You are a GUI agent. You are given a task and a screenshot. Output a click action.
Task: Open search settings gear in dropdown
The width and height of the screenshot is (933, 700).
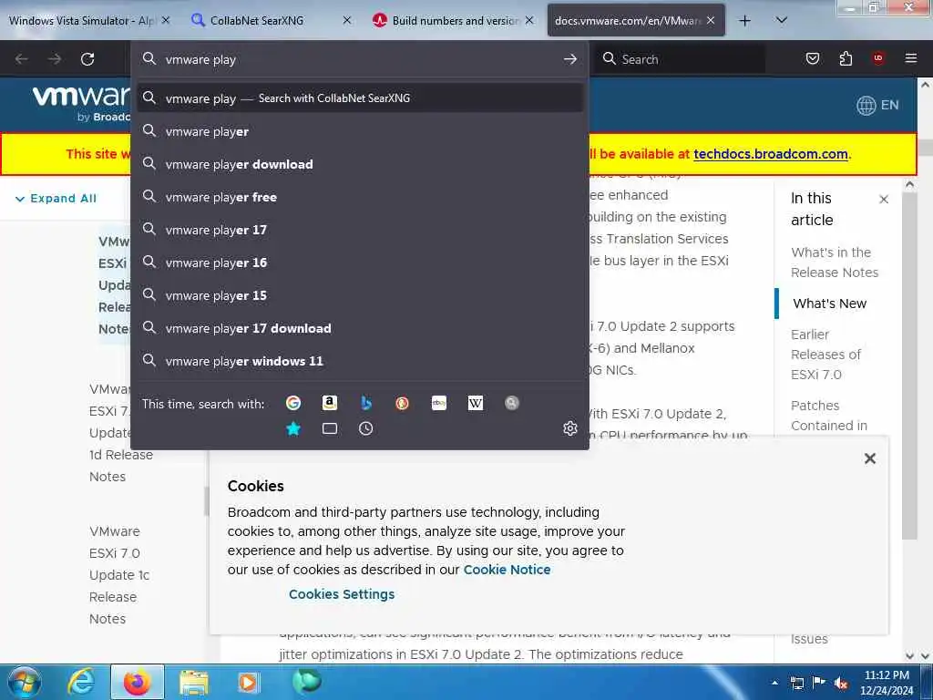pyautogui.click(x=570, y=428)
